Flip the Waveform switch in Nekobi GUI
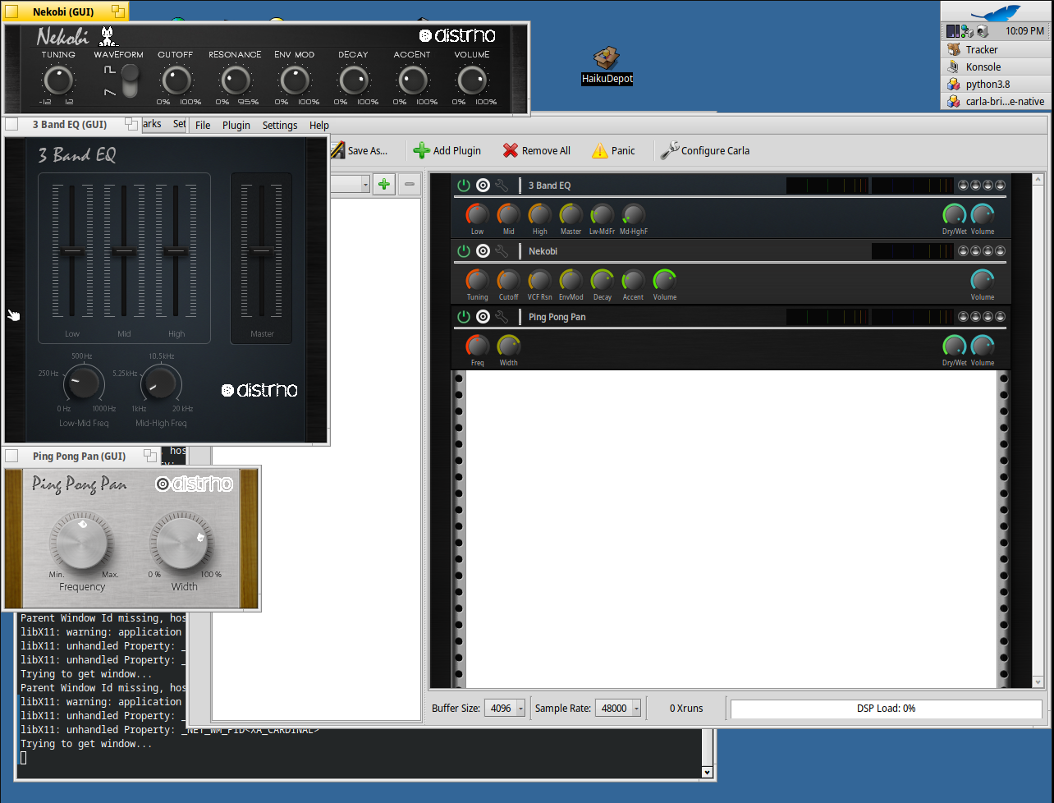1054x803 pixels. (130, 80)
